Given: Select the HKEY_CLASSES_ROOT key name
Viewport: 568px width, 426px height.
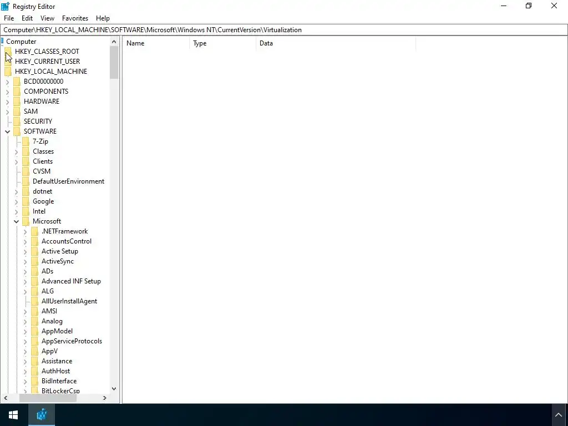Looking at the screenshot, I should [47, 52].
